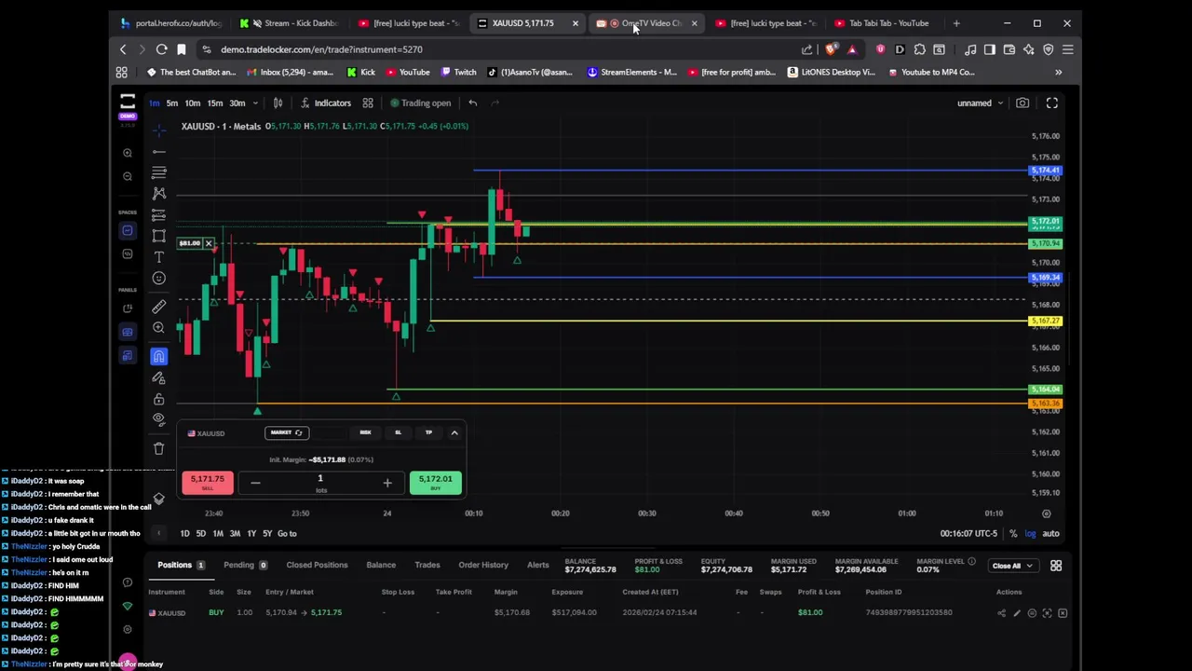Toggle magnet mode on chart
1192x671 pixels.
tap(159, 356)
